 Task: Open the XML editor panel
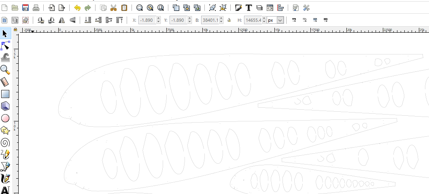click(270, 8)
